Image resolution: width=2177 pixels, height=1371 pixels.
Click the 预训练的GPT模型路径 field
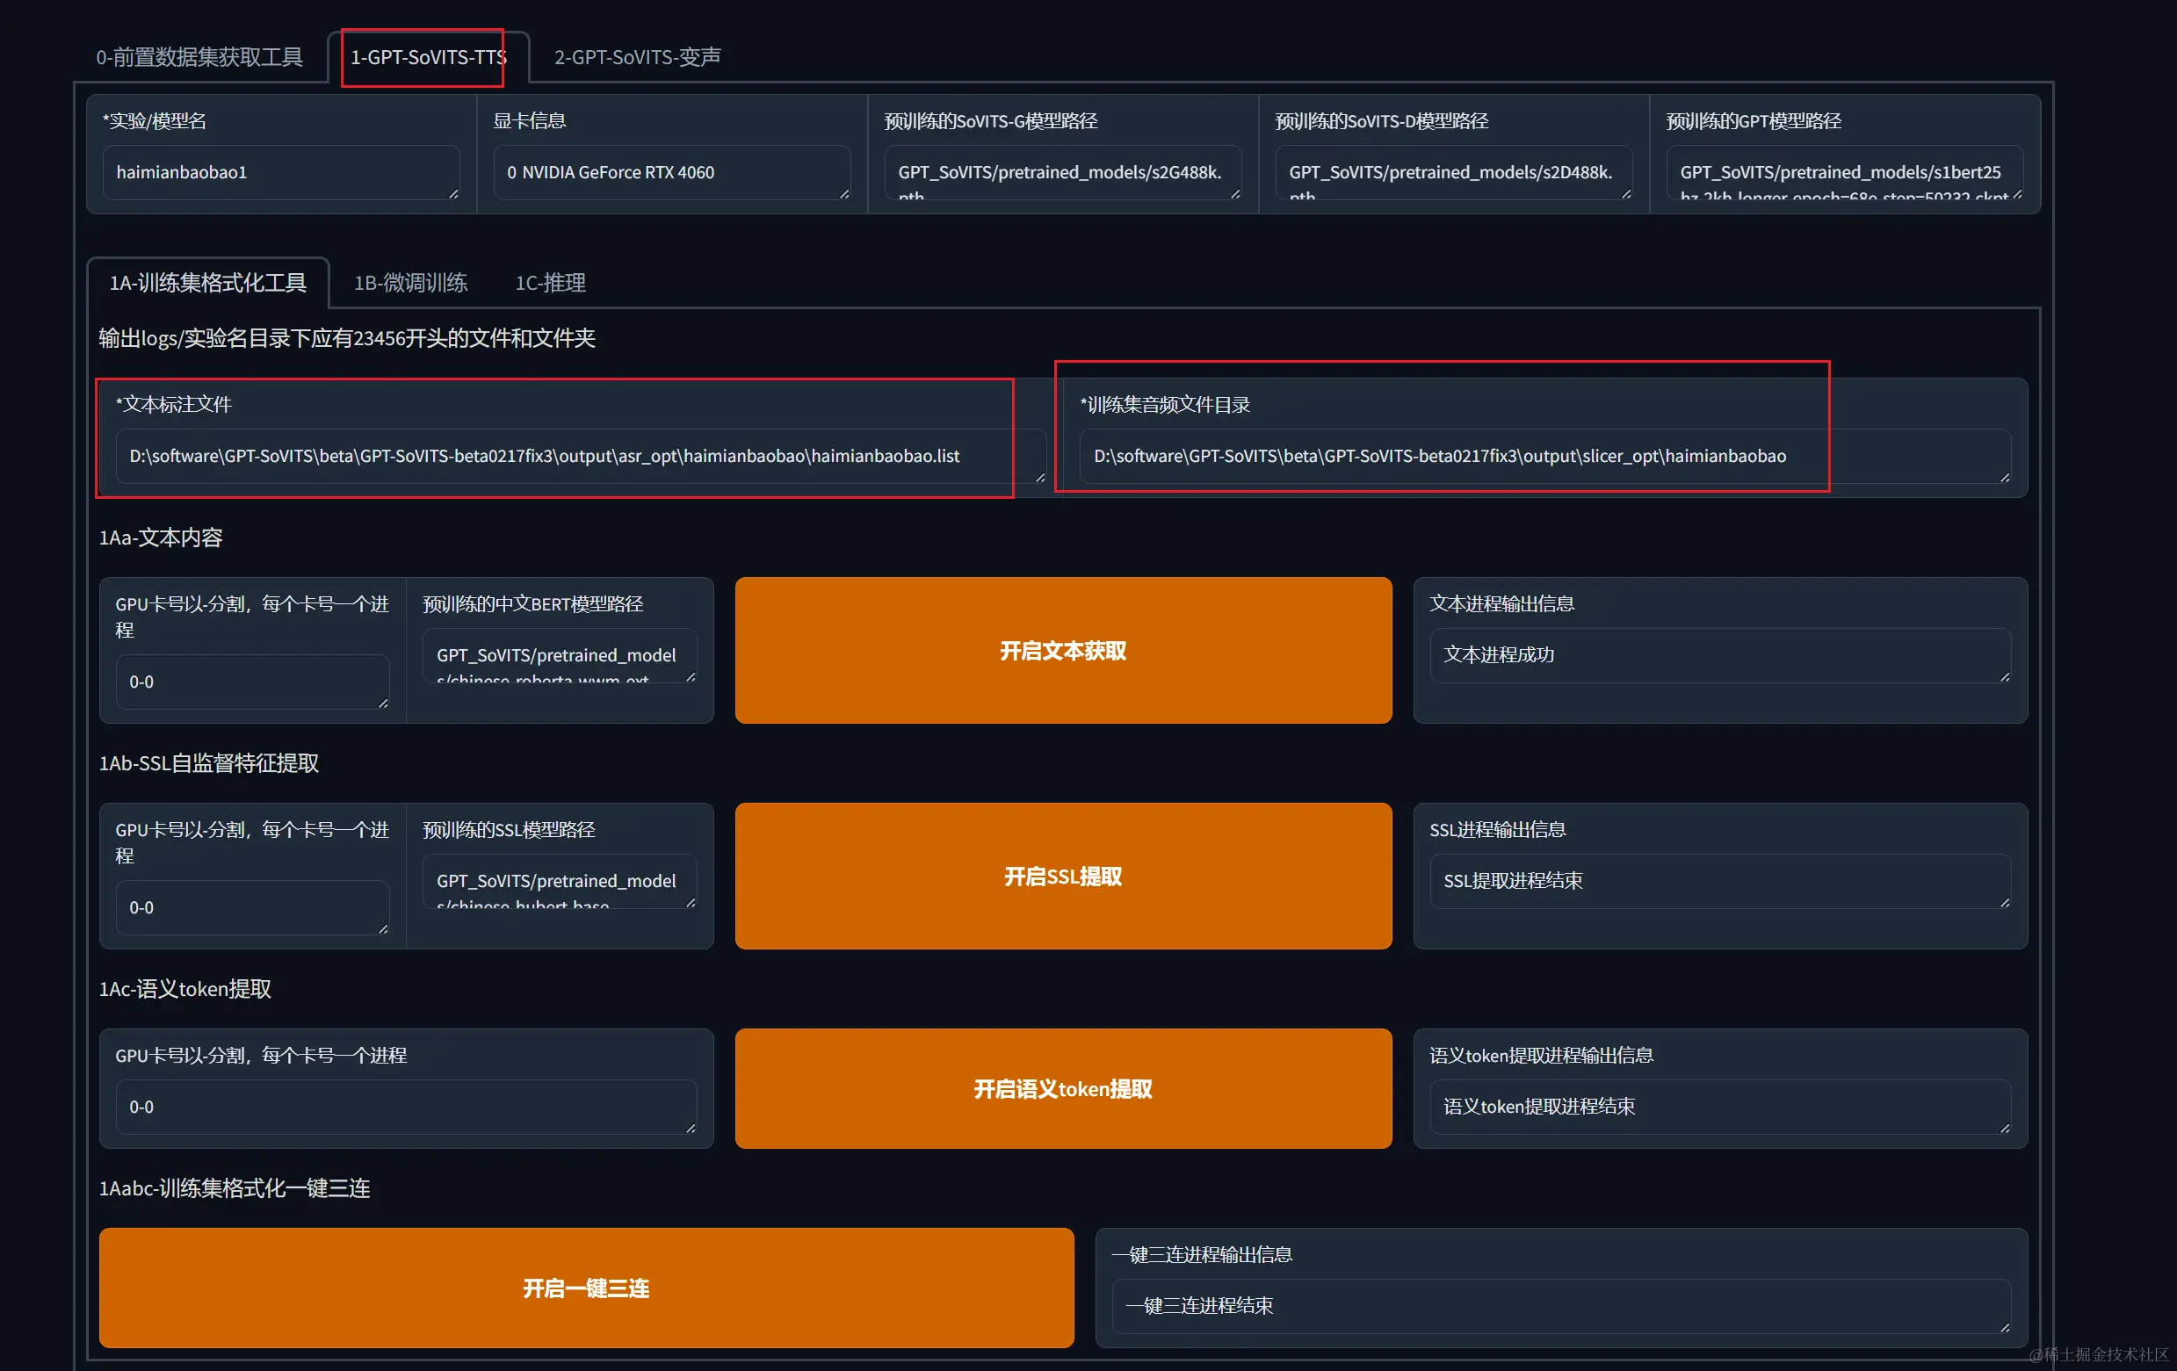[x=1842, y=172]
